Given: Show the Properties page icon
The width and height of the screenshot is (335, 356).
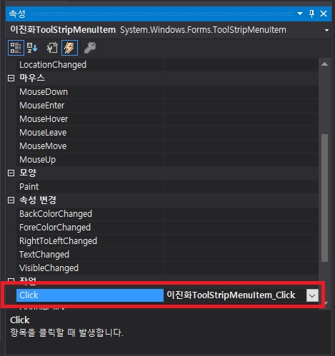Looking at the screenshot, I should coord(52,48).
